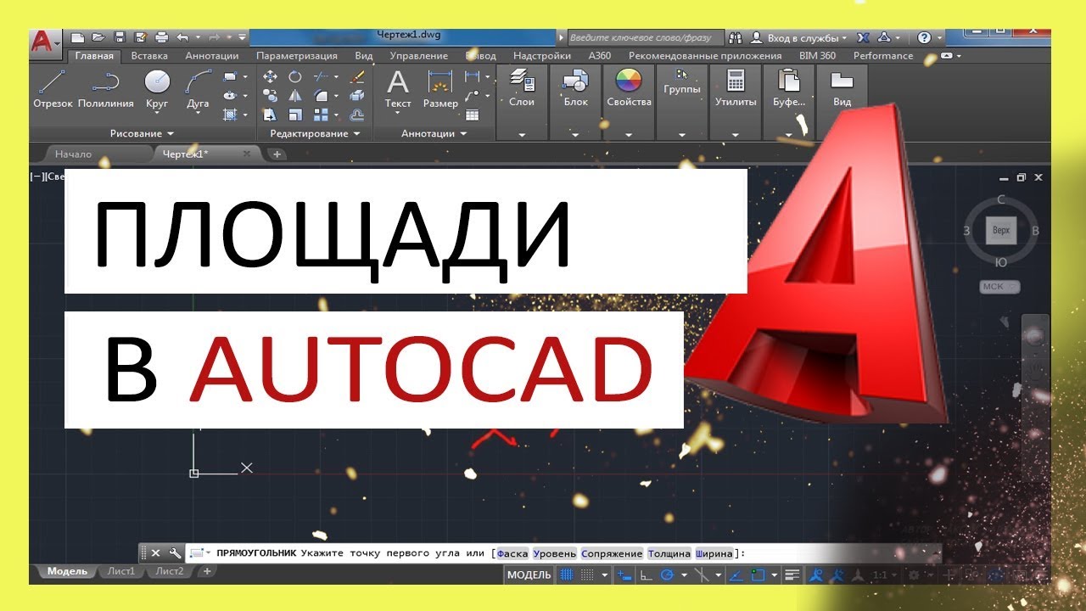
Task: Switch to the Аннотации ribbon tab
Action: (x=212, y=56)
